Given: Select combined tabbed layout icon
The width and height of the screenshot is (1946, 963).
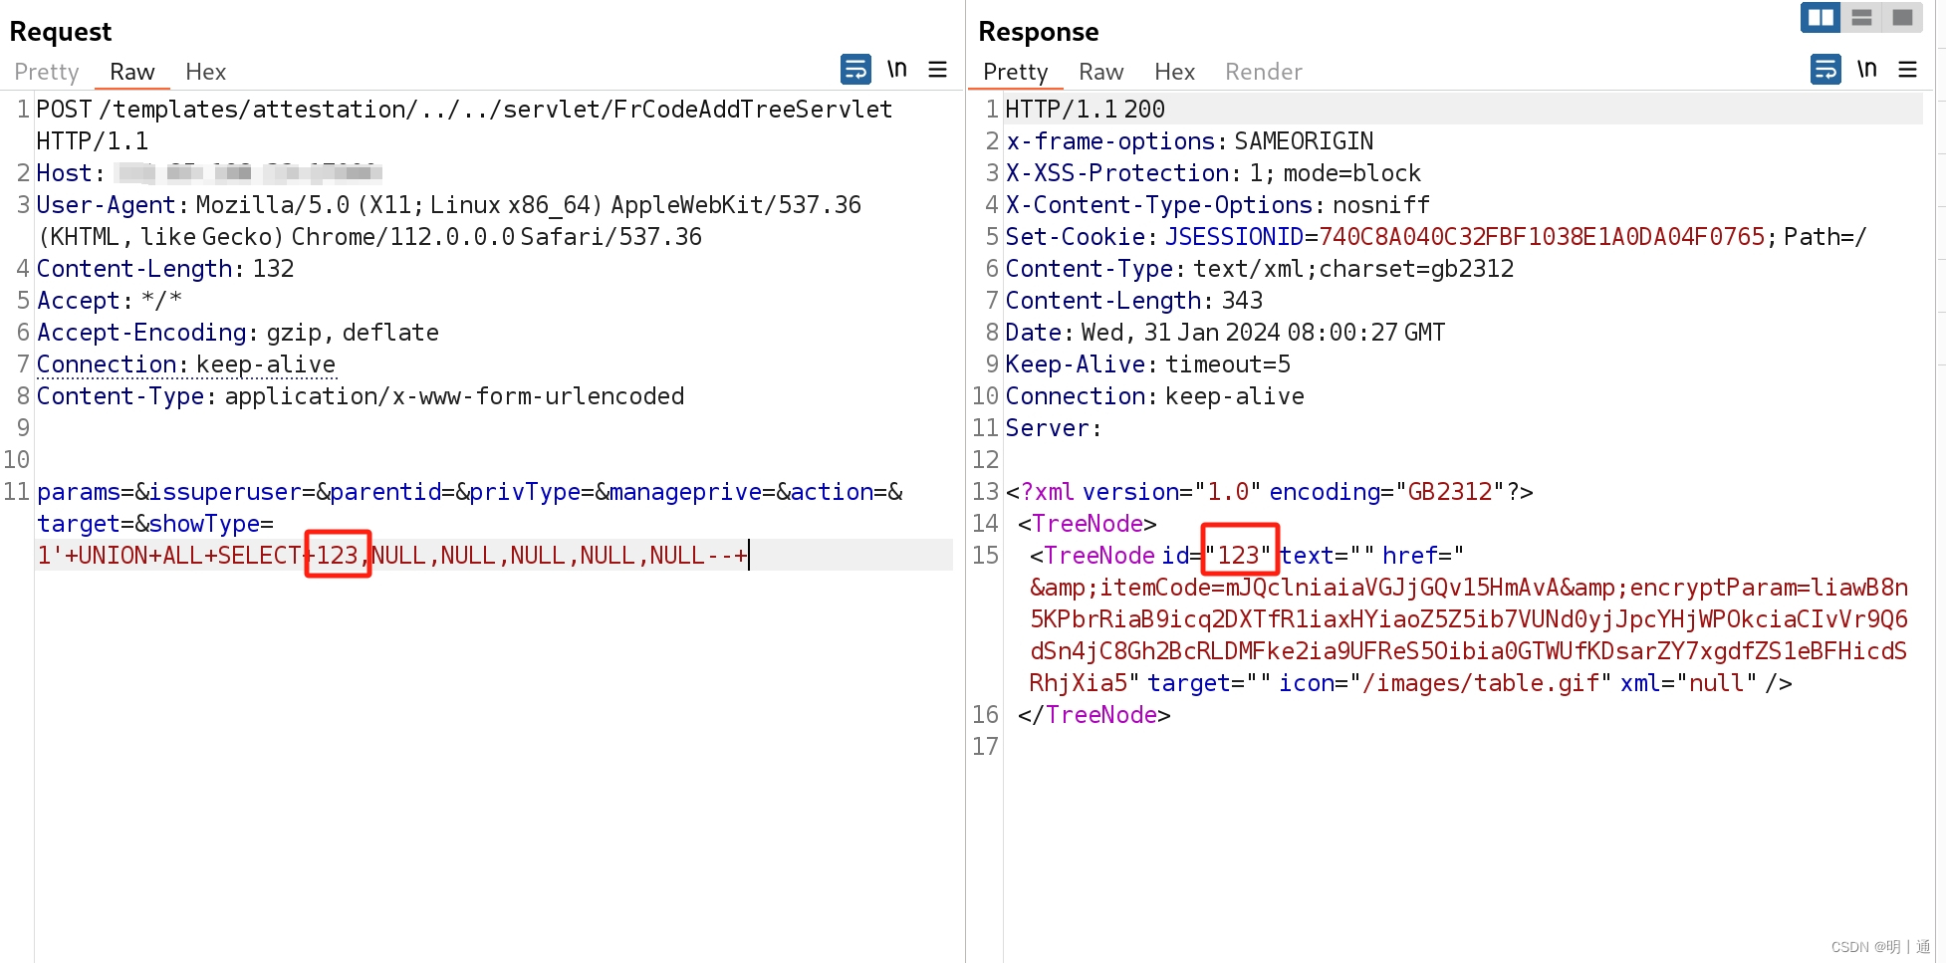Looking at the screenshot, I should pyautogui.click(x=1902, y=18).
